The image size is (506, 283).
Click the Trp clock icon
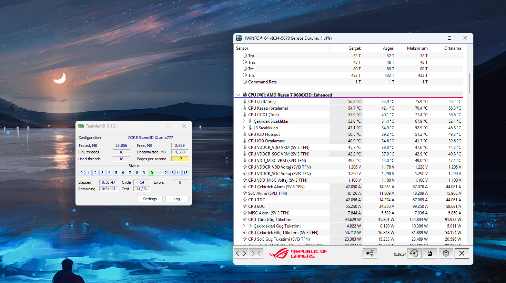click(245, 55)
